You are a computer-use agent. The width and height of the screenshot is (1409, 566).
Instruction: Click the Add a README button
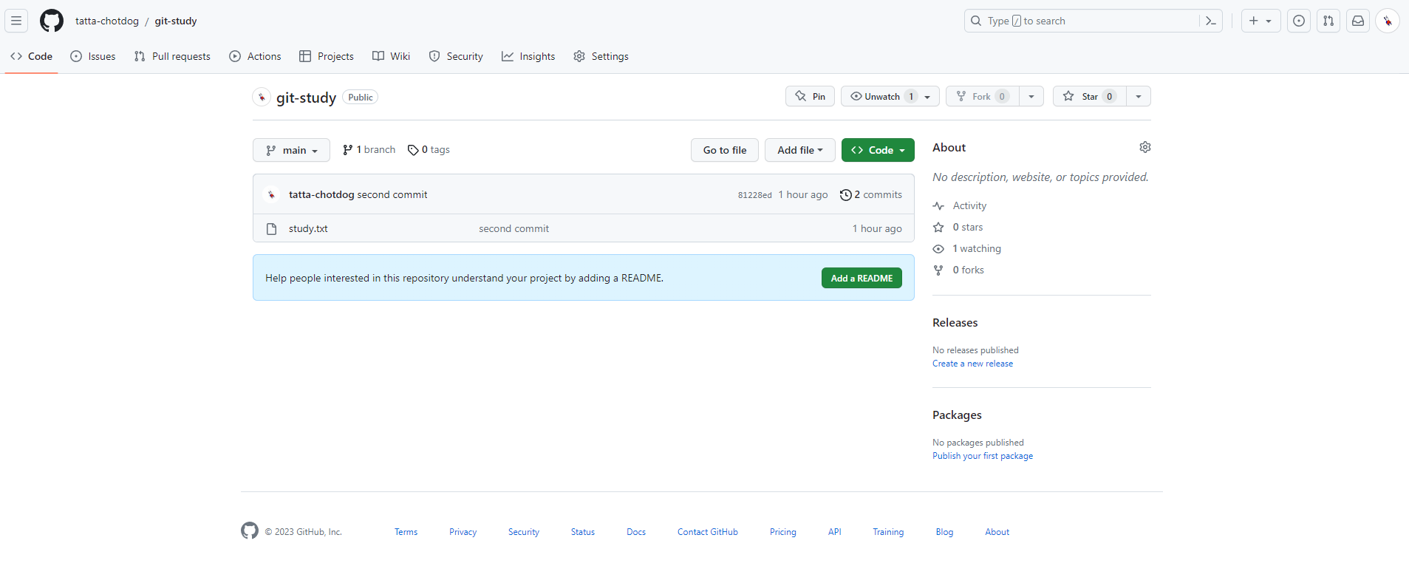tap(862, 278)
